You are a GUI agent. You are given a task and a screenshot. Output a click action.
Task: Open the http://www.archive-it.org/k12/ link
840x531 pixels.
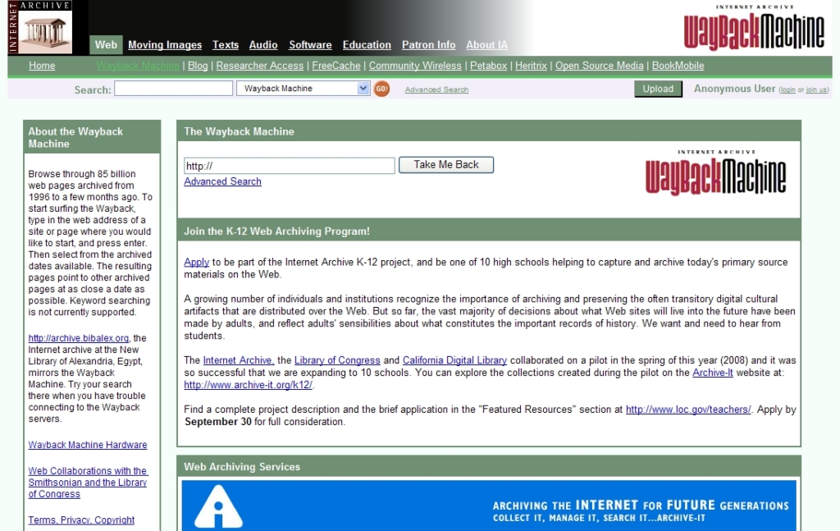(248, 385)
